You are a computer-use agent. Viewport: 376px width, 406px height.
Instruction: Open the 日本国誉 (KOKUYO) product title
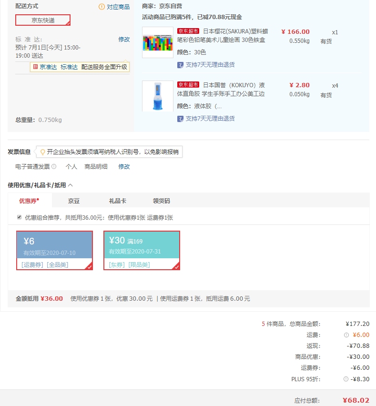click(x=221, y=89)
